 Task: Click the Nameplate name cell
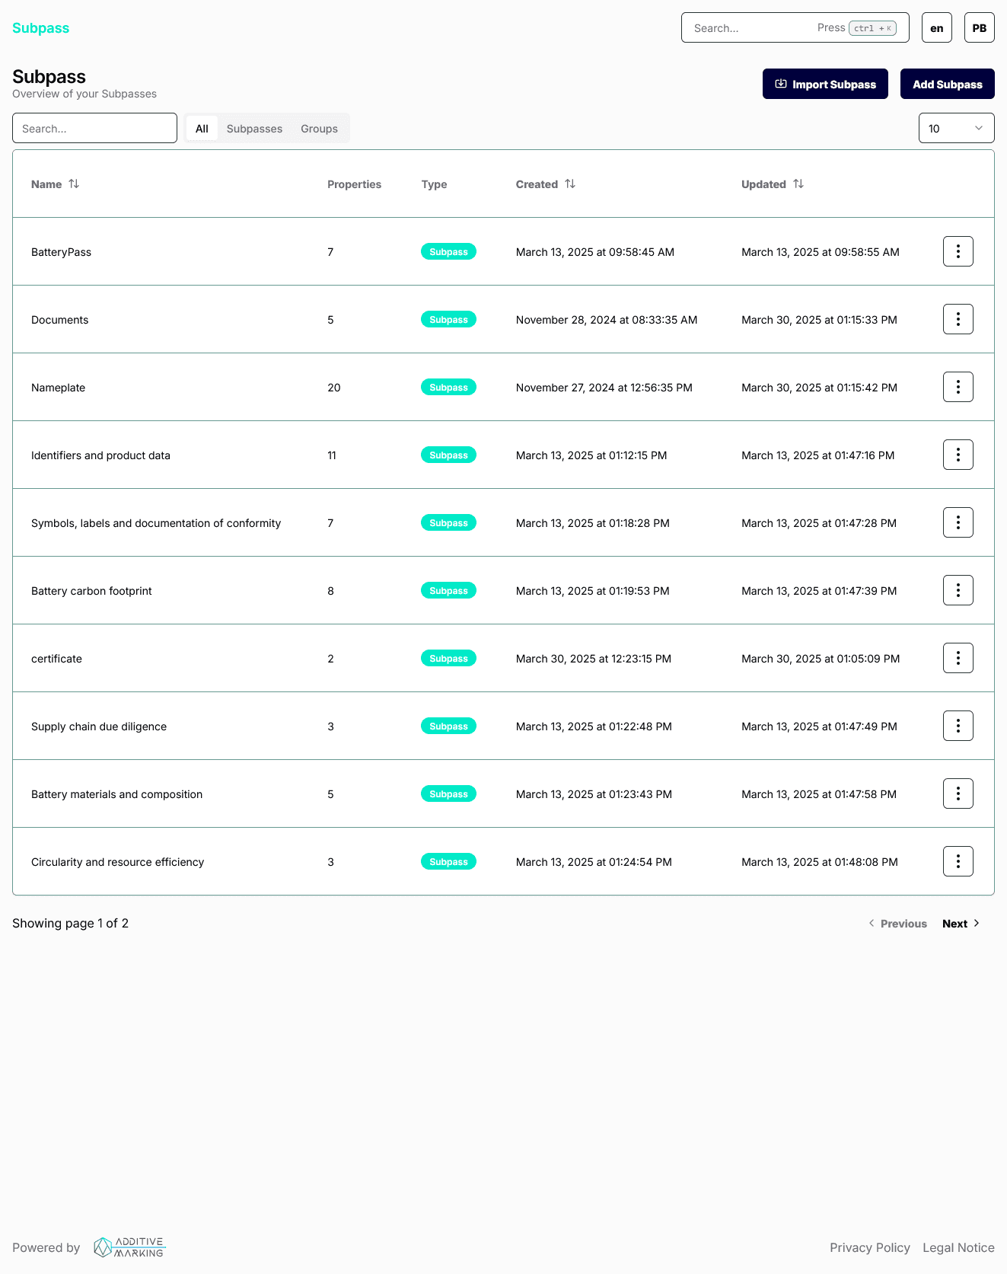point(58,388)
